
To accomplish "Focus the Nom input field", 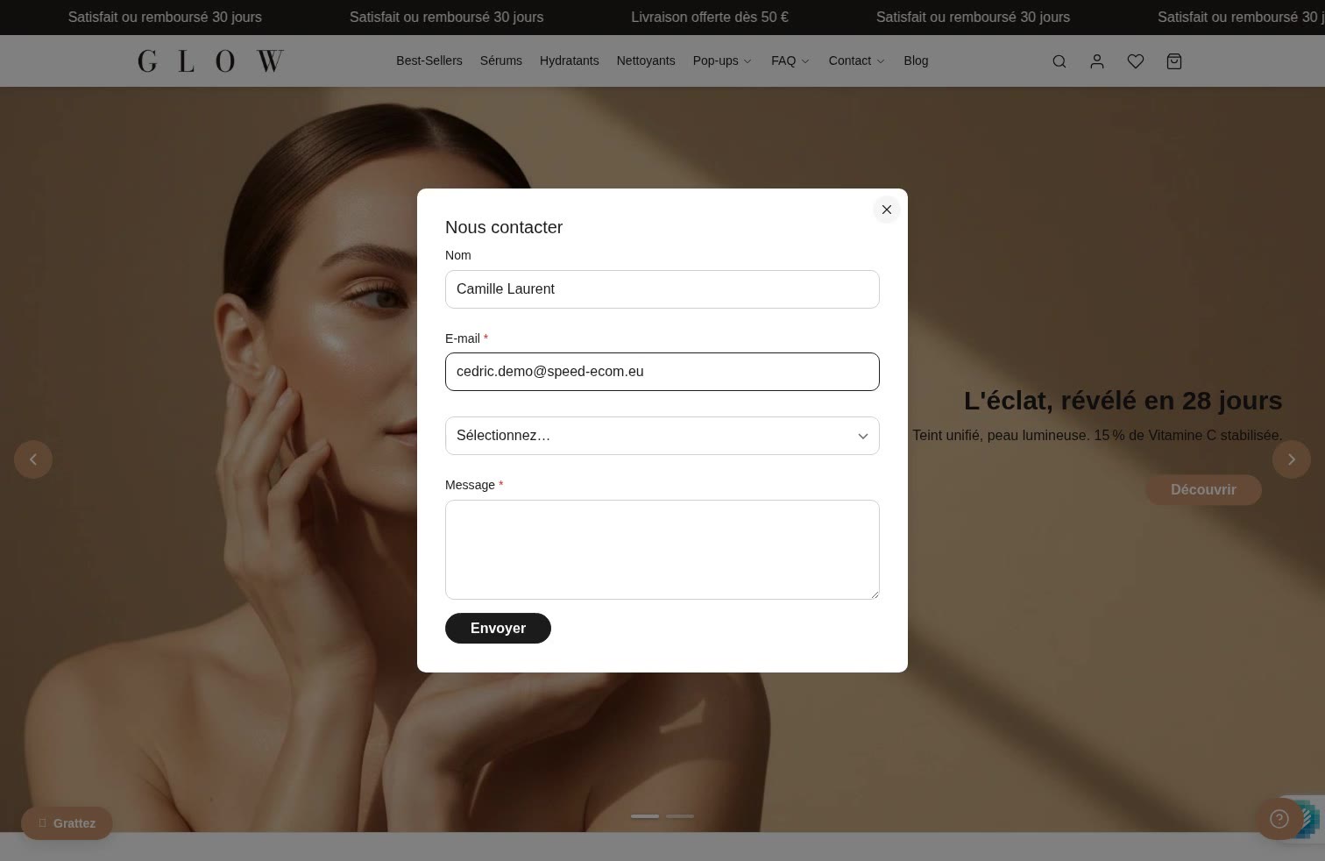I will 662,289.
